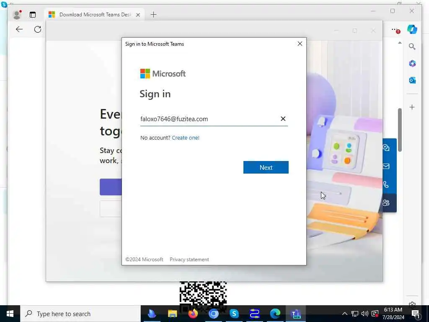
Task: Open the cable connector icon app on taskbar
Action: (255, 314)
